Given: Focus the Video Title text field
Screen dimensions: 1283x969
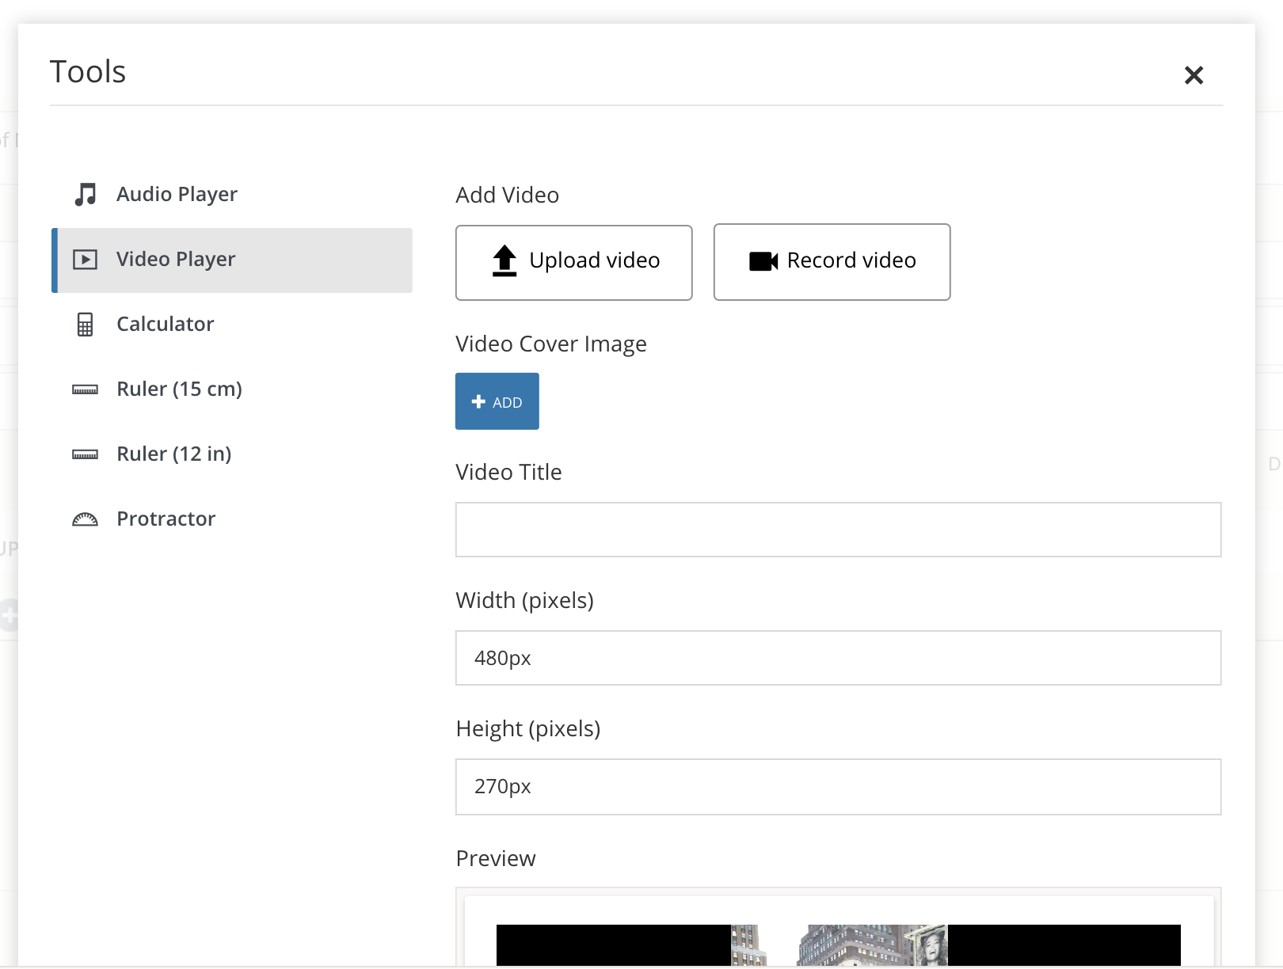Looking at the screenshot, I should 838,530.
